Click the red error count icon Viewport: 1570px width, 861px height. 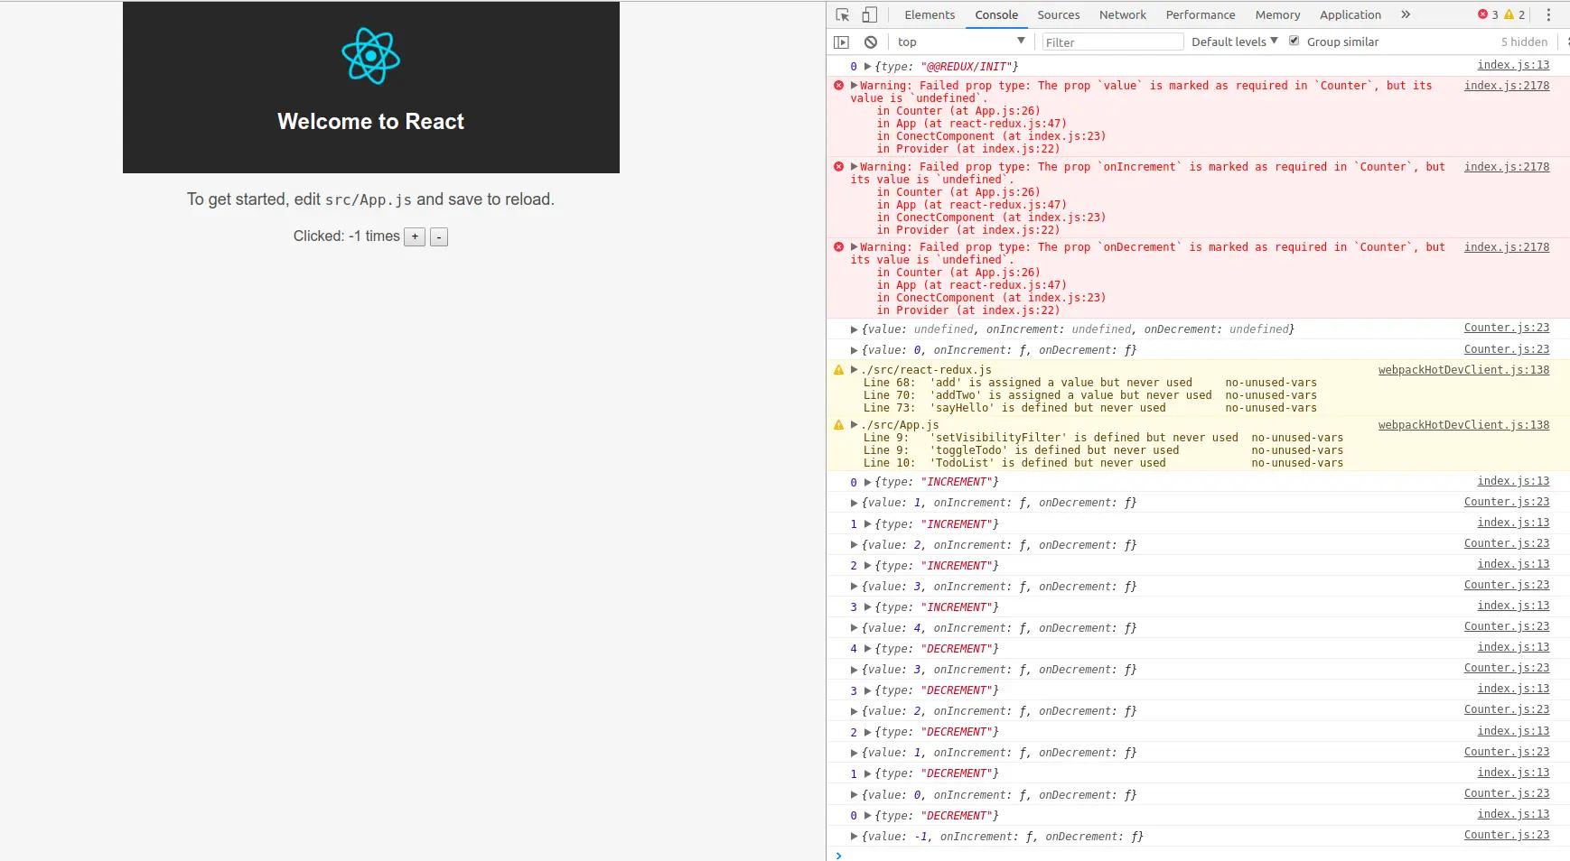coord(1482,14)
